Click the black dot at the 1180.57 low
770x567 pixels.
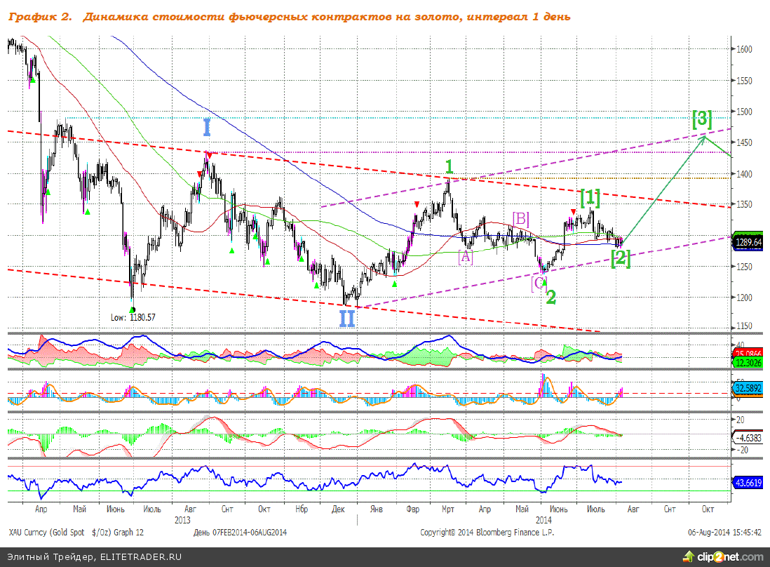tap(133, 309)
